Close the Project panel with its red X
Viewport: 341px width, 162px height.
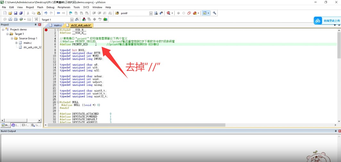pos(40,25)
